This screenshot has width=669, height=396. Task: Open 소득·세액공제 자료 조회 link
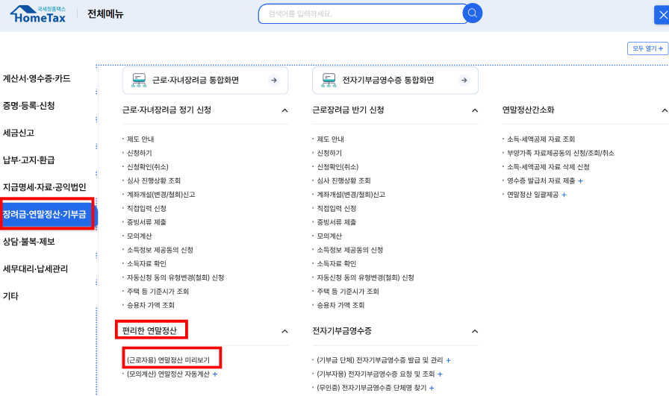point(541,139)
